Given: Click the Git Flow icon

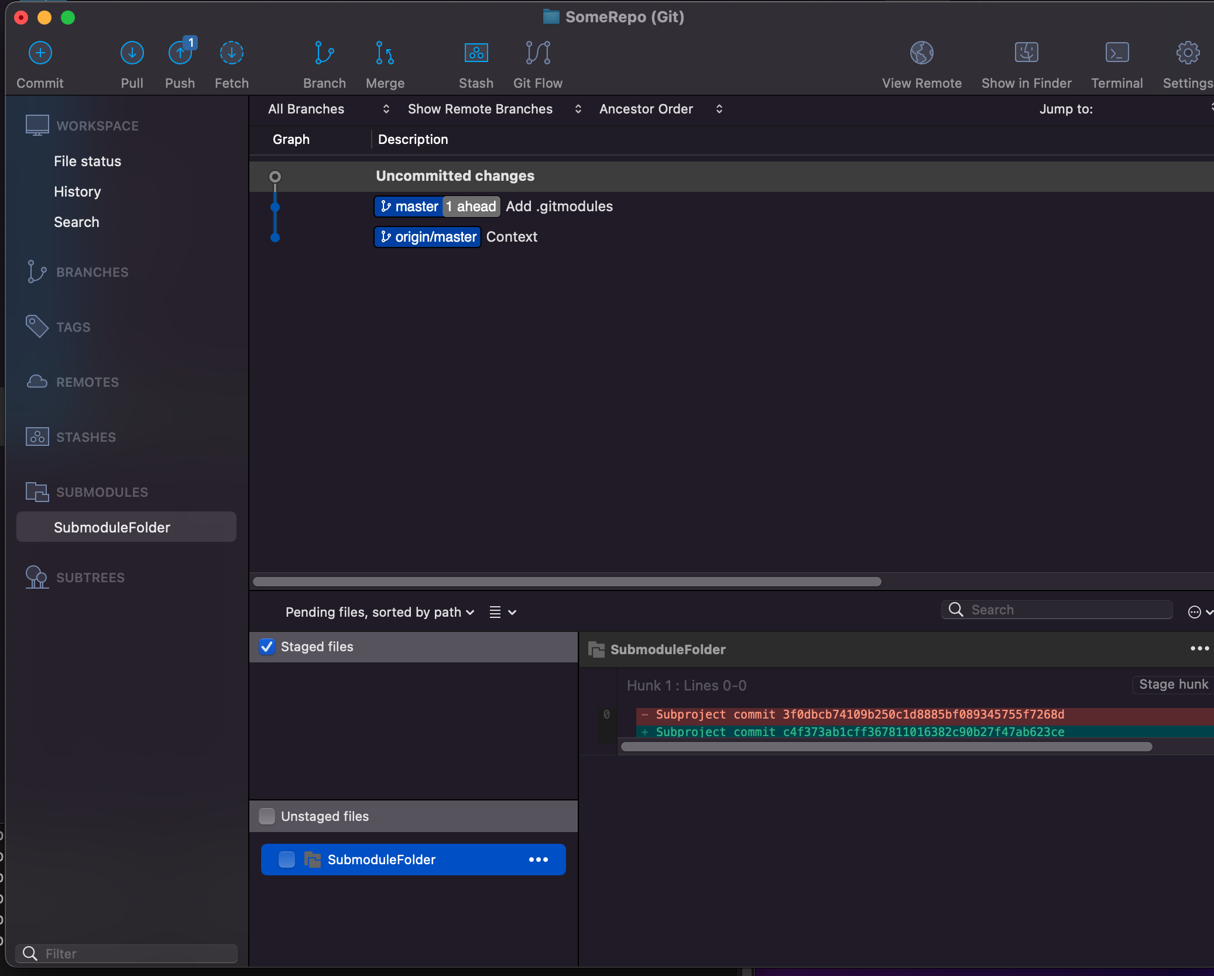Looking at the screenshot, I should point(537,53).
